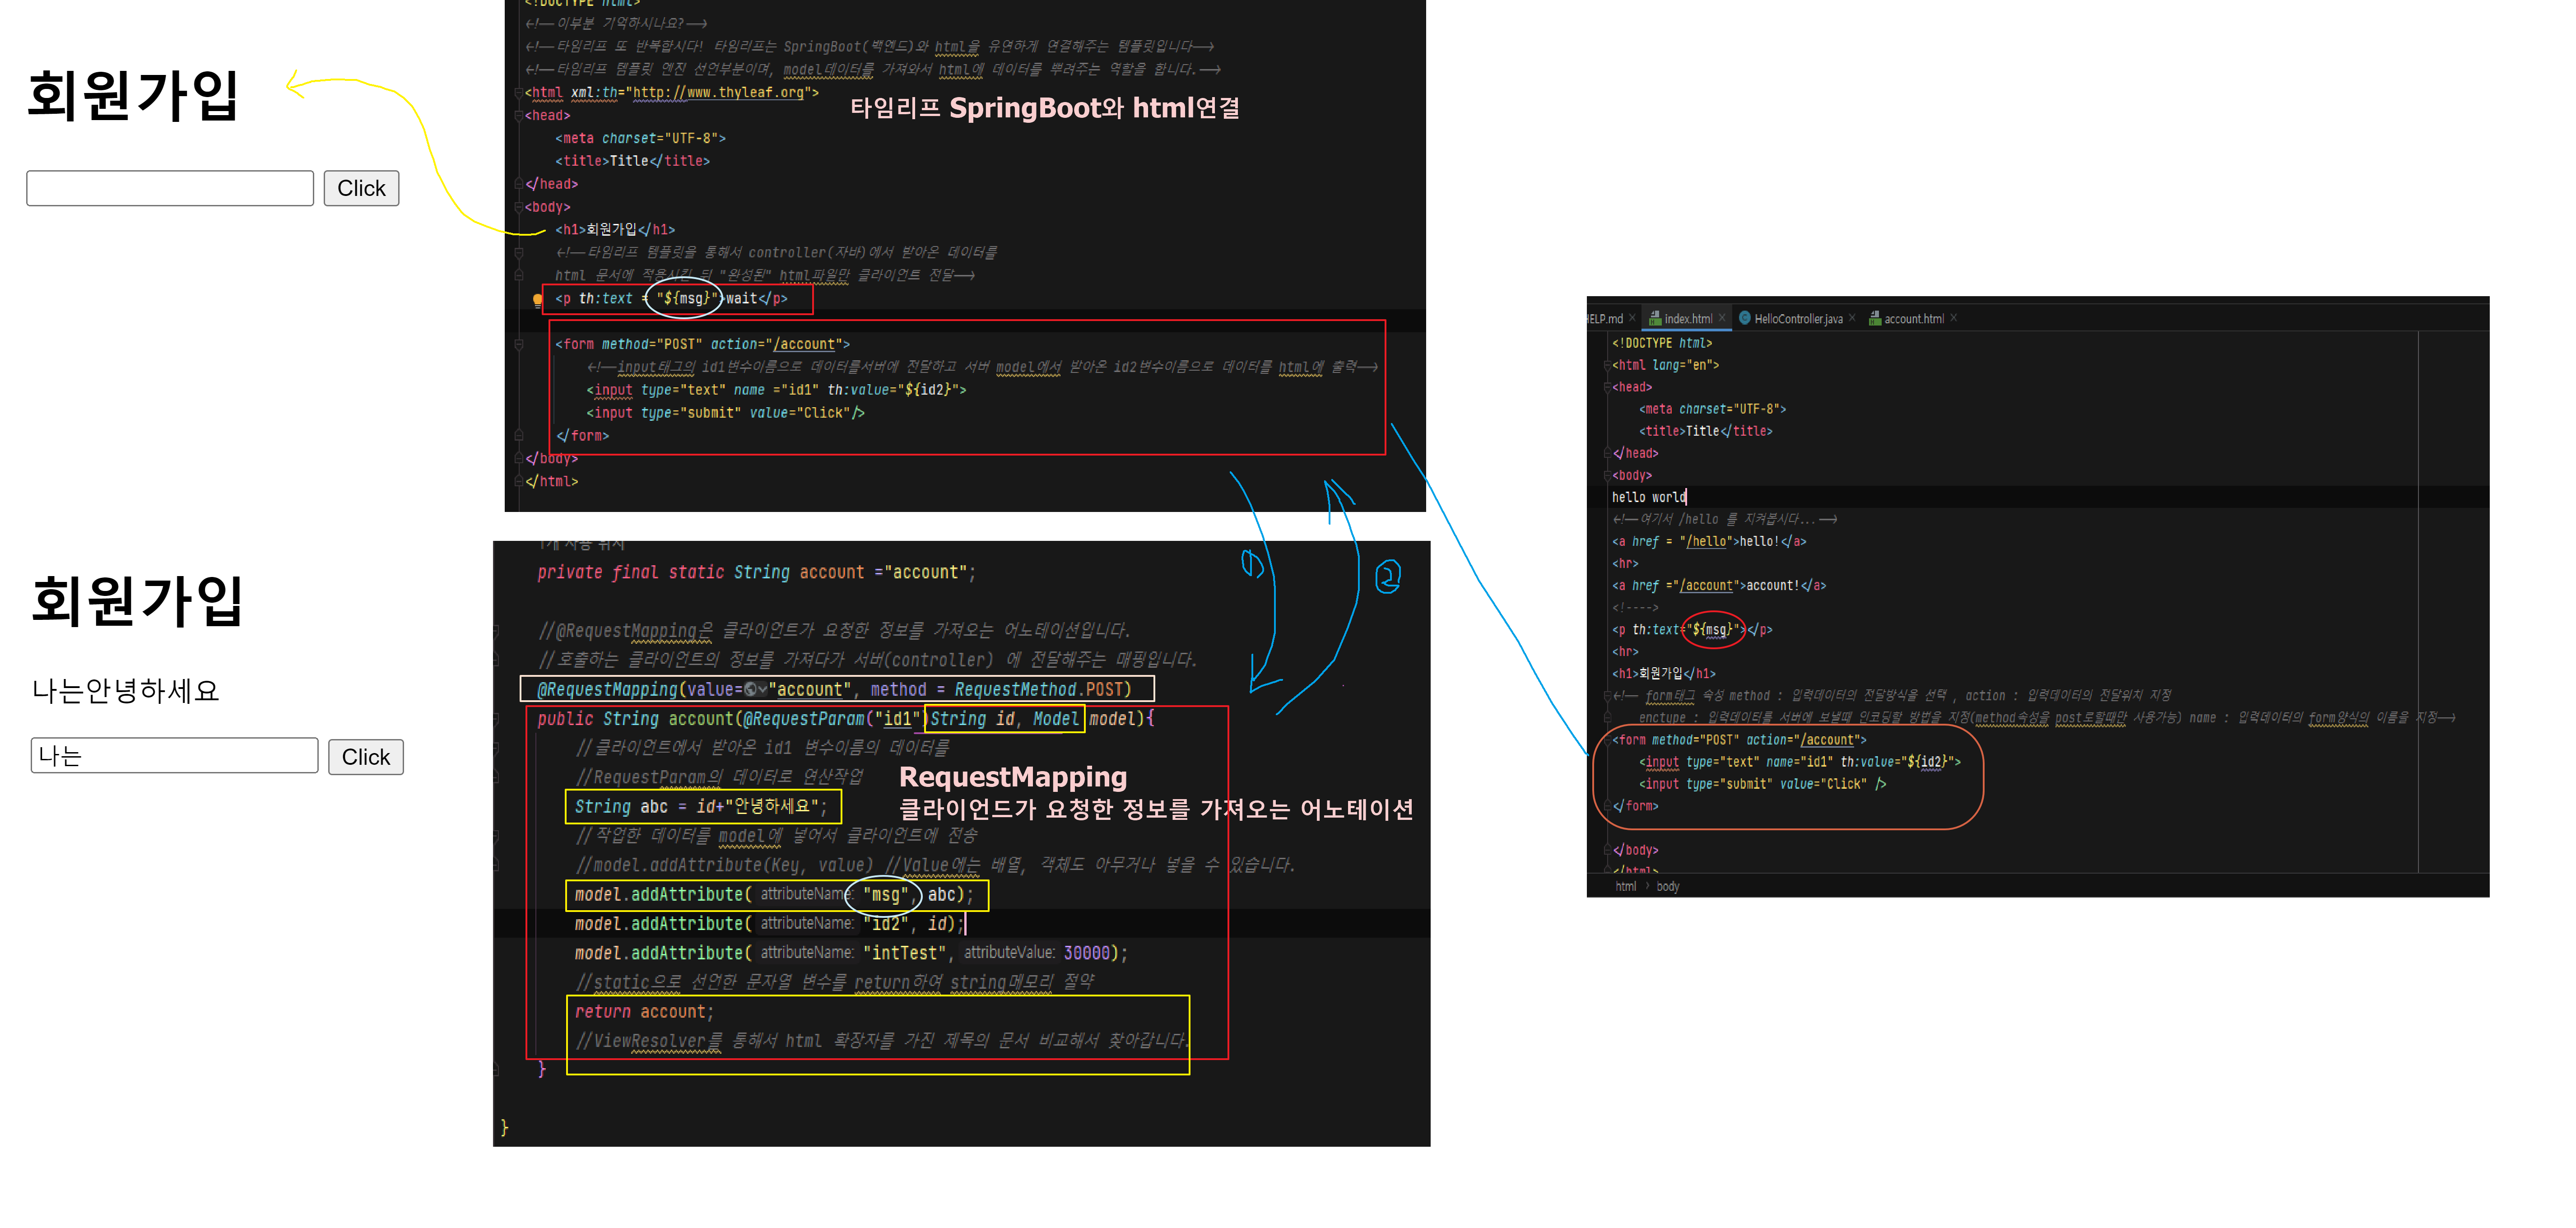Open the thymeleaf.org URL in code
The image size is (2576, 1228).
pyautogui.click(x=719, y=92)
